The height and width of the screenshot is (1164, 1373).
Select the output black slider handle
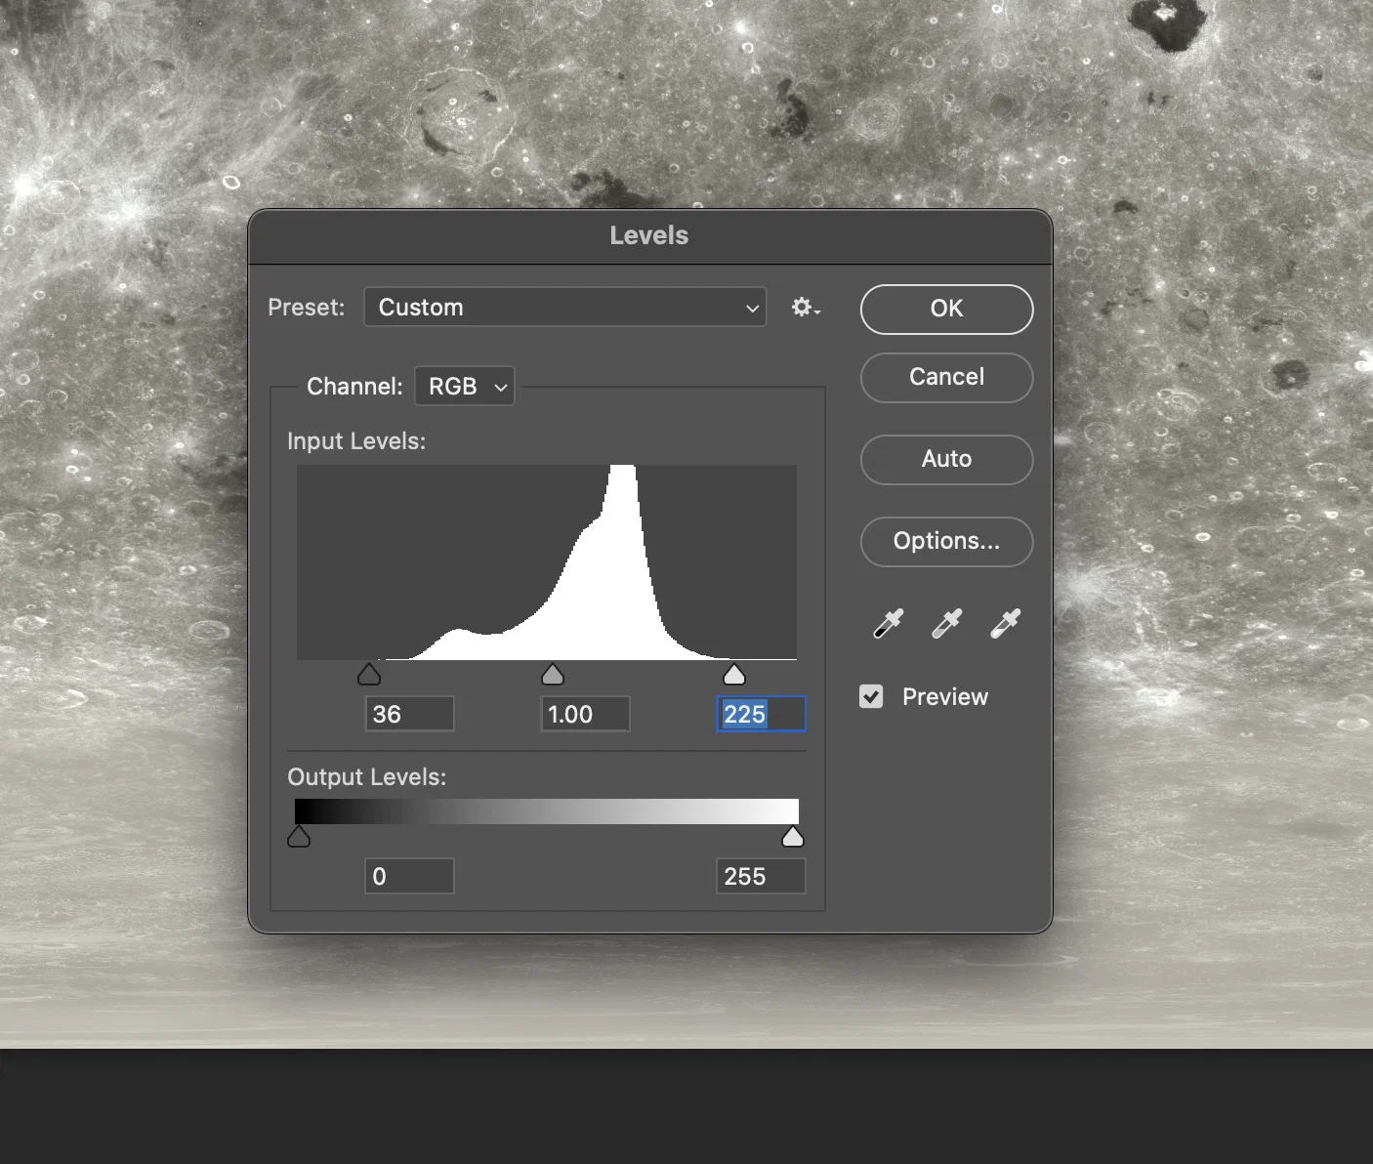pos(299,837)
